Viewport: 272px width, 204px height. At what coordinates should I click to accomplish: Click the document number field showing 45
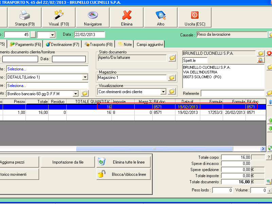tap(17, 35)
